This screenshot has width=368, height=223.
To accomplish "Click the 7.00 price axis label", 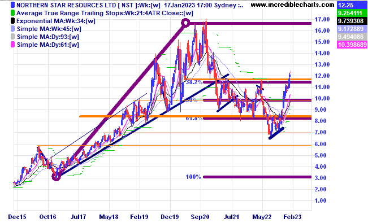I will click(321, 132).
